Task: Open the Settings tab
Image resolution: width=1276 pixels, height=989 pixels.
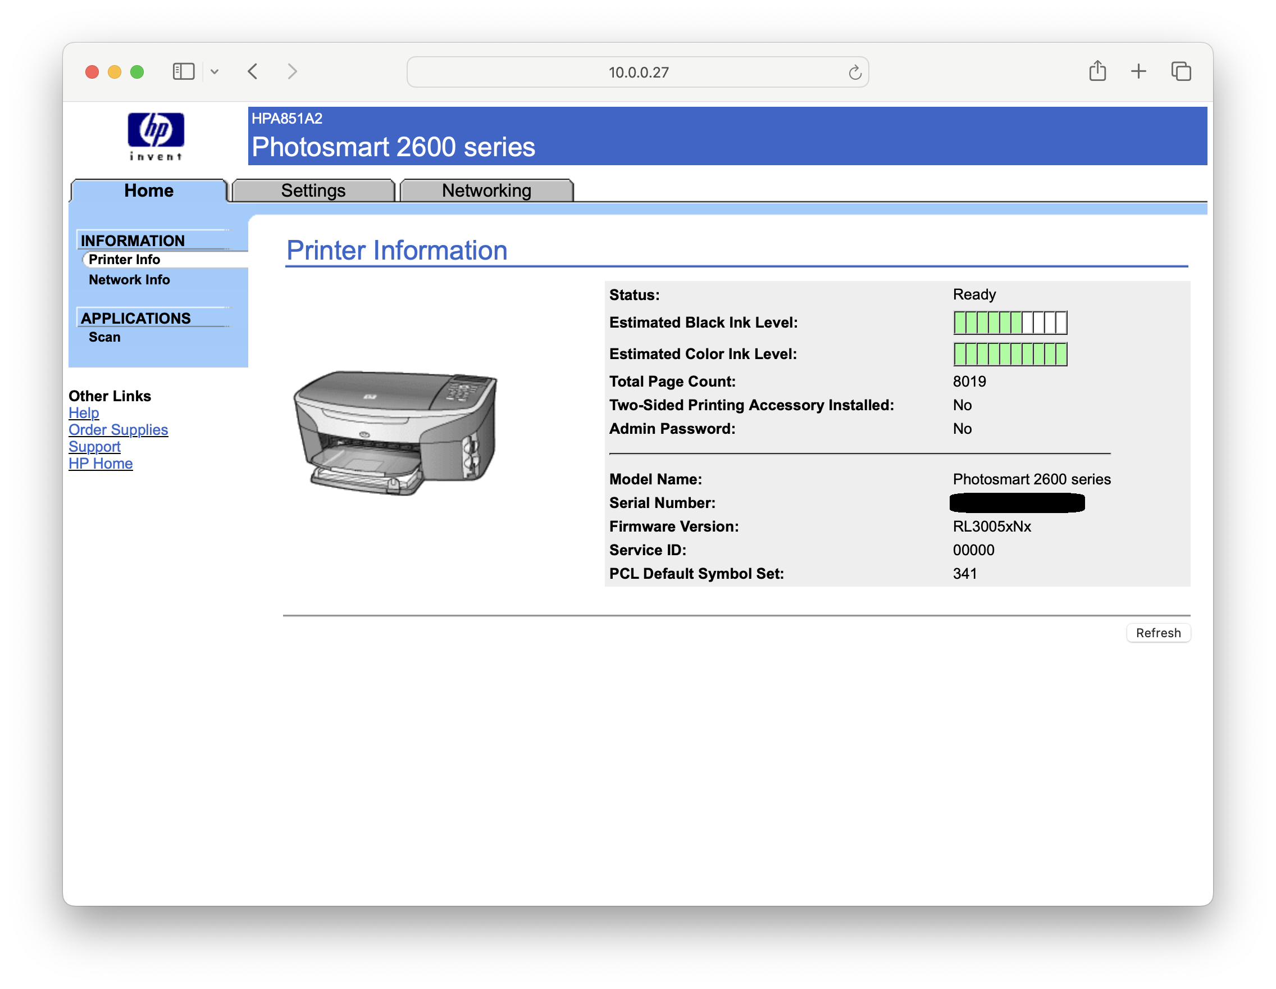Action: (313, 190)
